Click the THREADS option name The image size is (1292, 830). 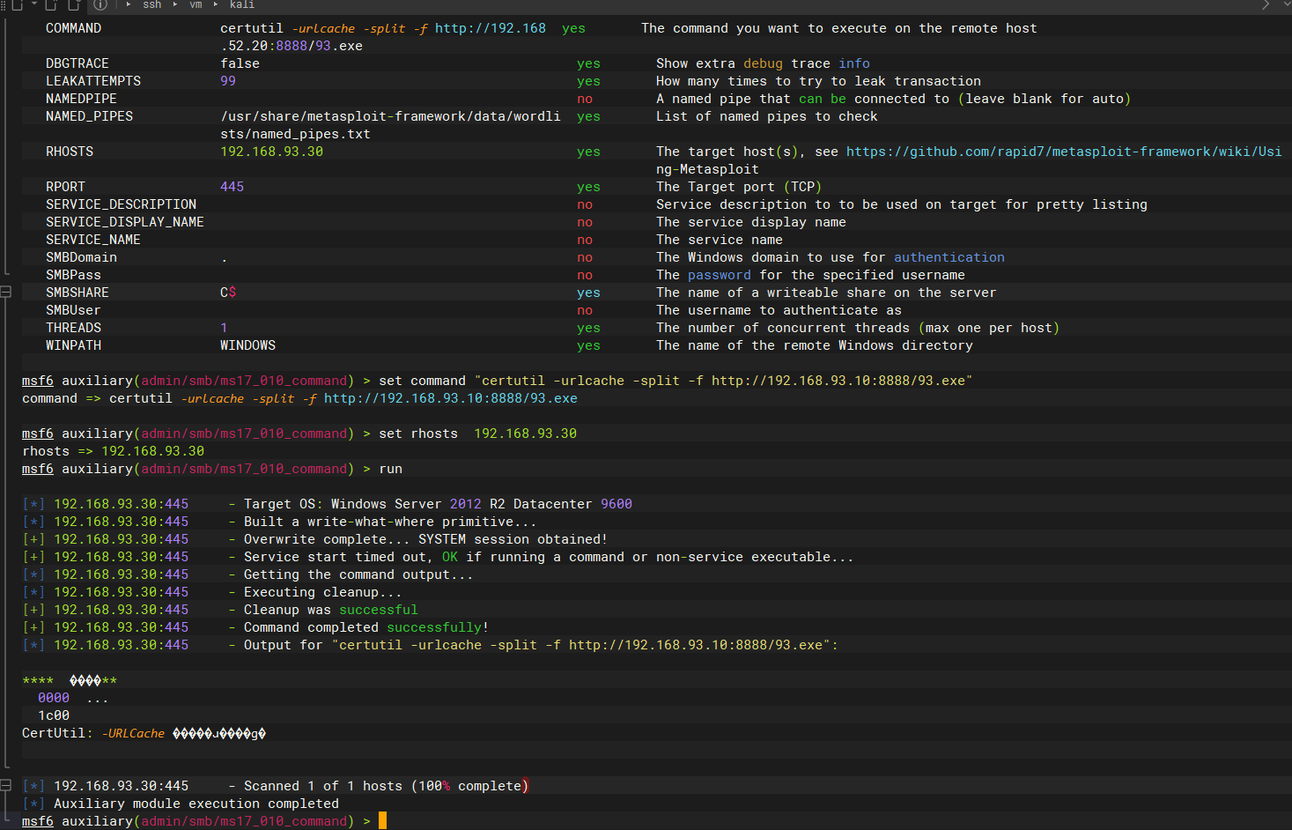coord(73,328)
